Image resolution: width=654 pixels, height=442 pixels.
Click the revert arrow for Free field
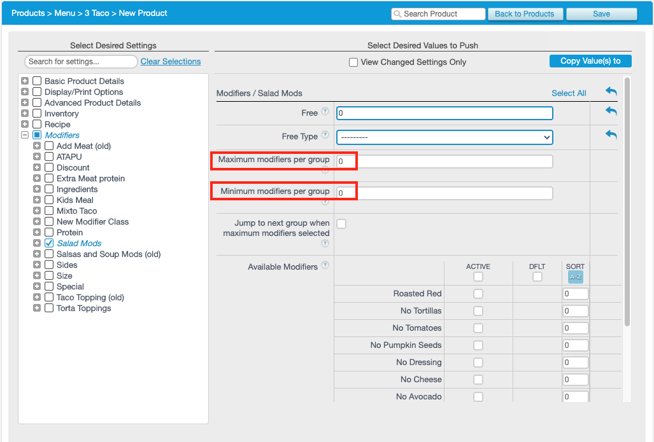611,111
